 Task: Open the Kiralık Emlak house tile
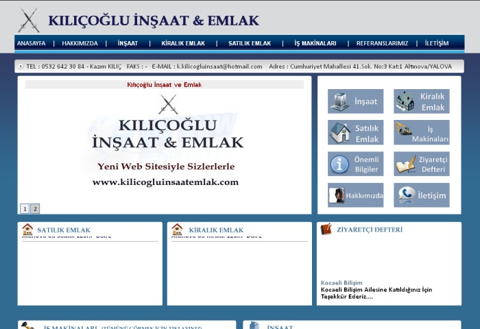422,101
